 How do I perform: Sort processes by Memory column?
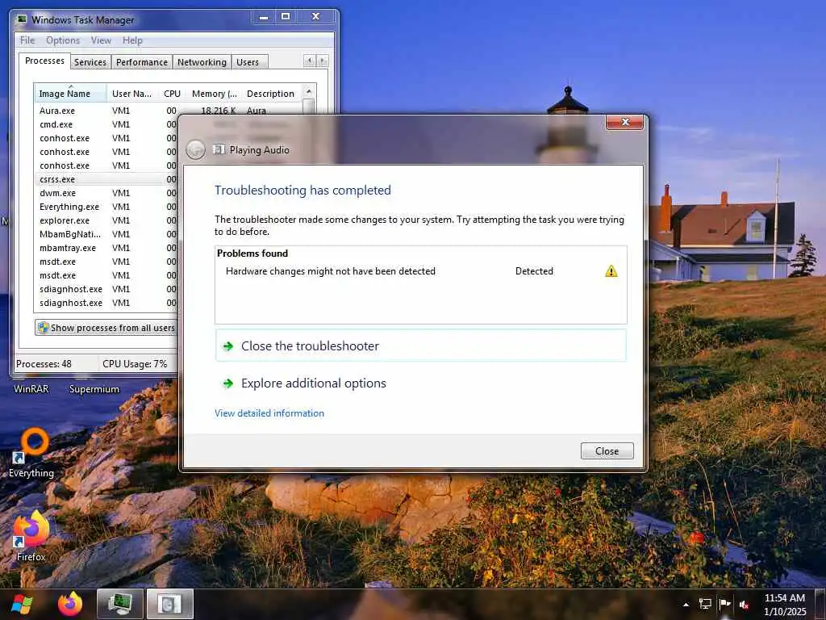tap(215, 94)
